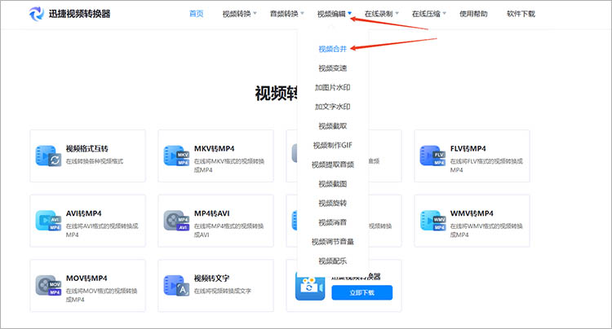The image size is (612, 329).
Task: Click the FLV转MP4 card icon
Action: coord(432,155)
